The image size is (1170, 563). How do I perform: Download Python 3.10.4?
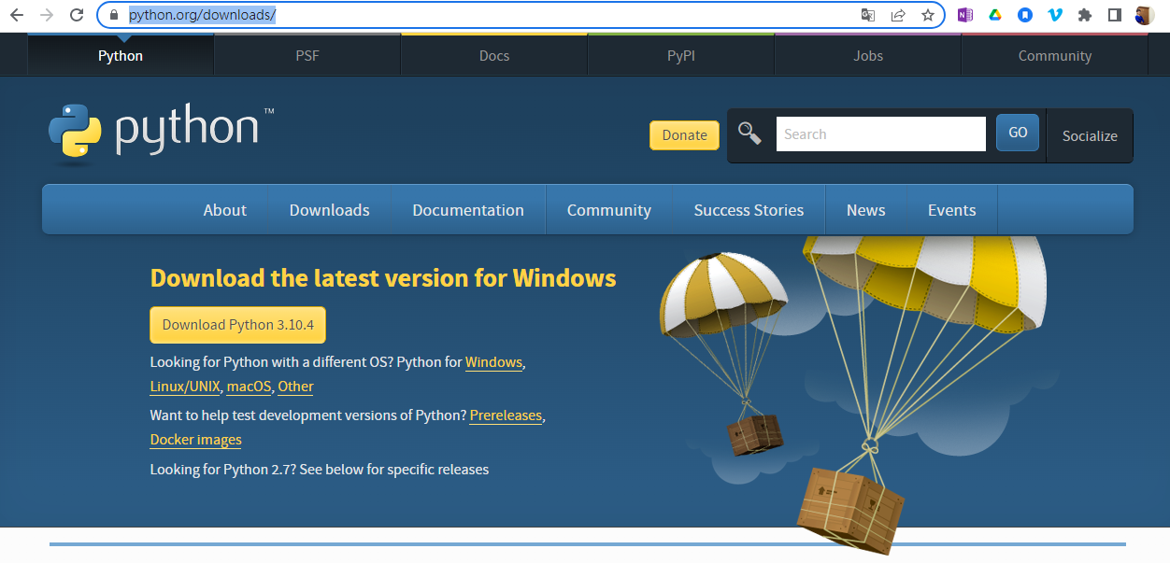238,325
